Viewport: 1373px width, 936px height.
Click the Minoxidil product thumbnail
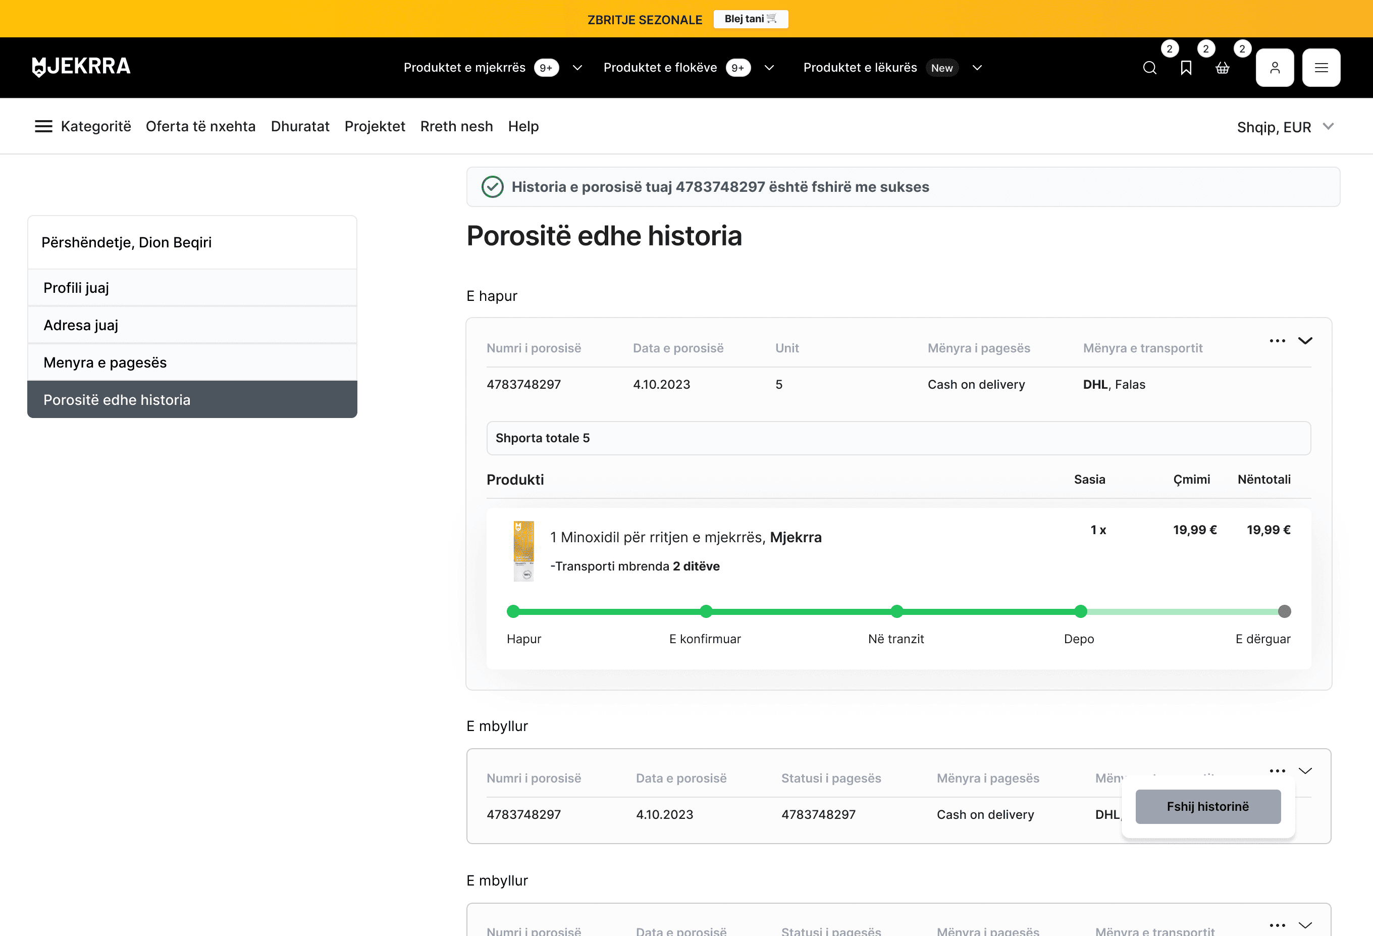(523, 551)
